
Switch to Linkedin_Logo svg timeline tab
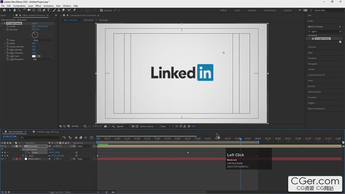[x=47, y=132]
